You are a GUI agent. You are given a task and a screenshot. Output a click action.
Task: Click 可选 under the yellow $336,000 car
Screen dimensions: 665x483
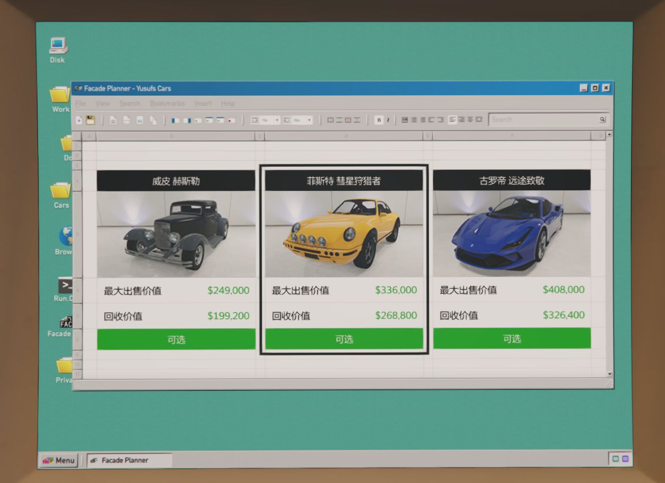344,339
